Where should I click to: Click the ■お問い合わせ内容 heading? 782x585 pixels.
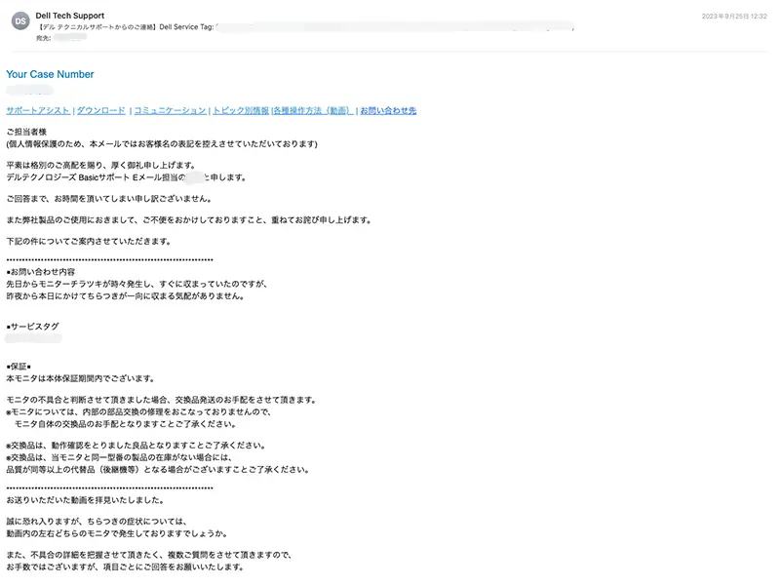pyautogui.click(x=41, y=272)
